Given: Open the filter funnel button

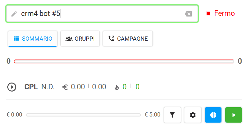Looking at the screenshot, I should [x=172, y=115].
